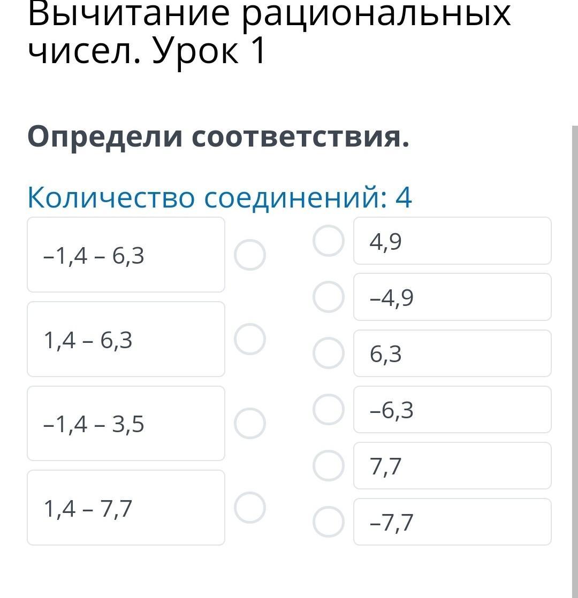
Task: Click the answer box 4,9
Action: coord(452,241)
